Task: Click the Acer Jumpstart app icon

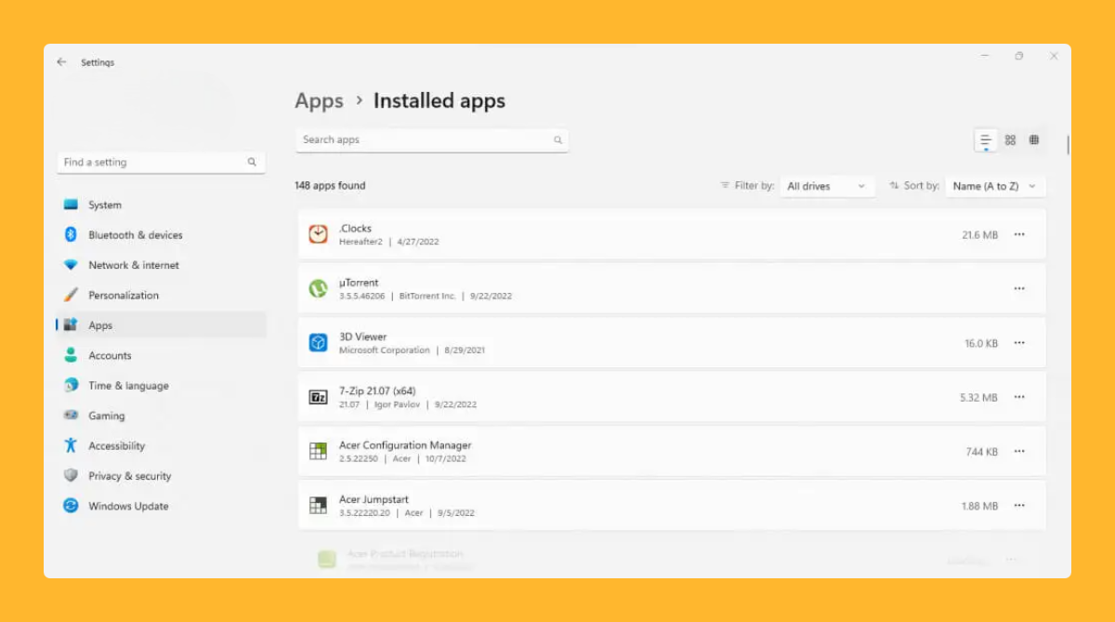Action: 319,506
